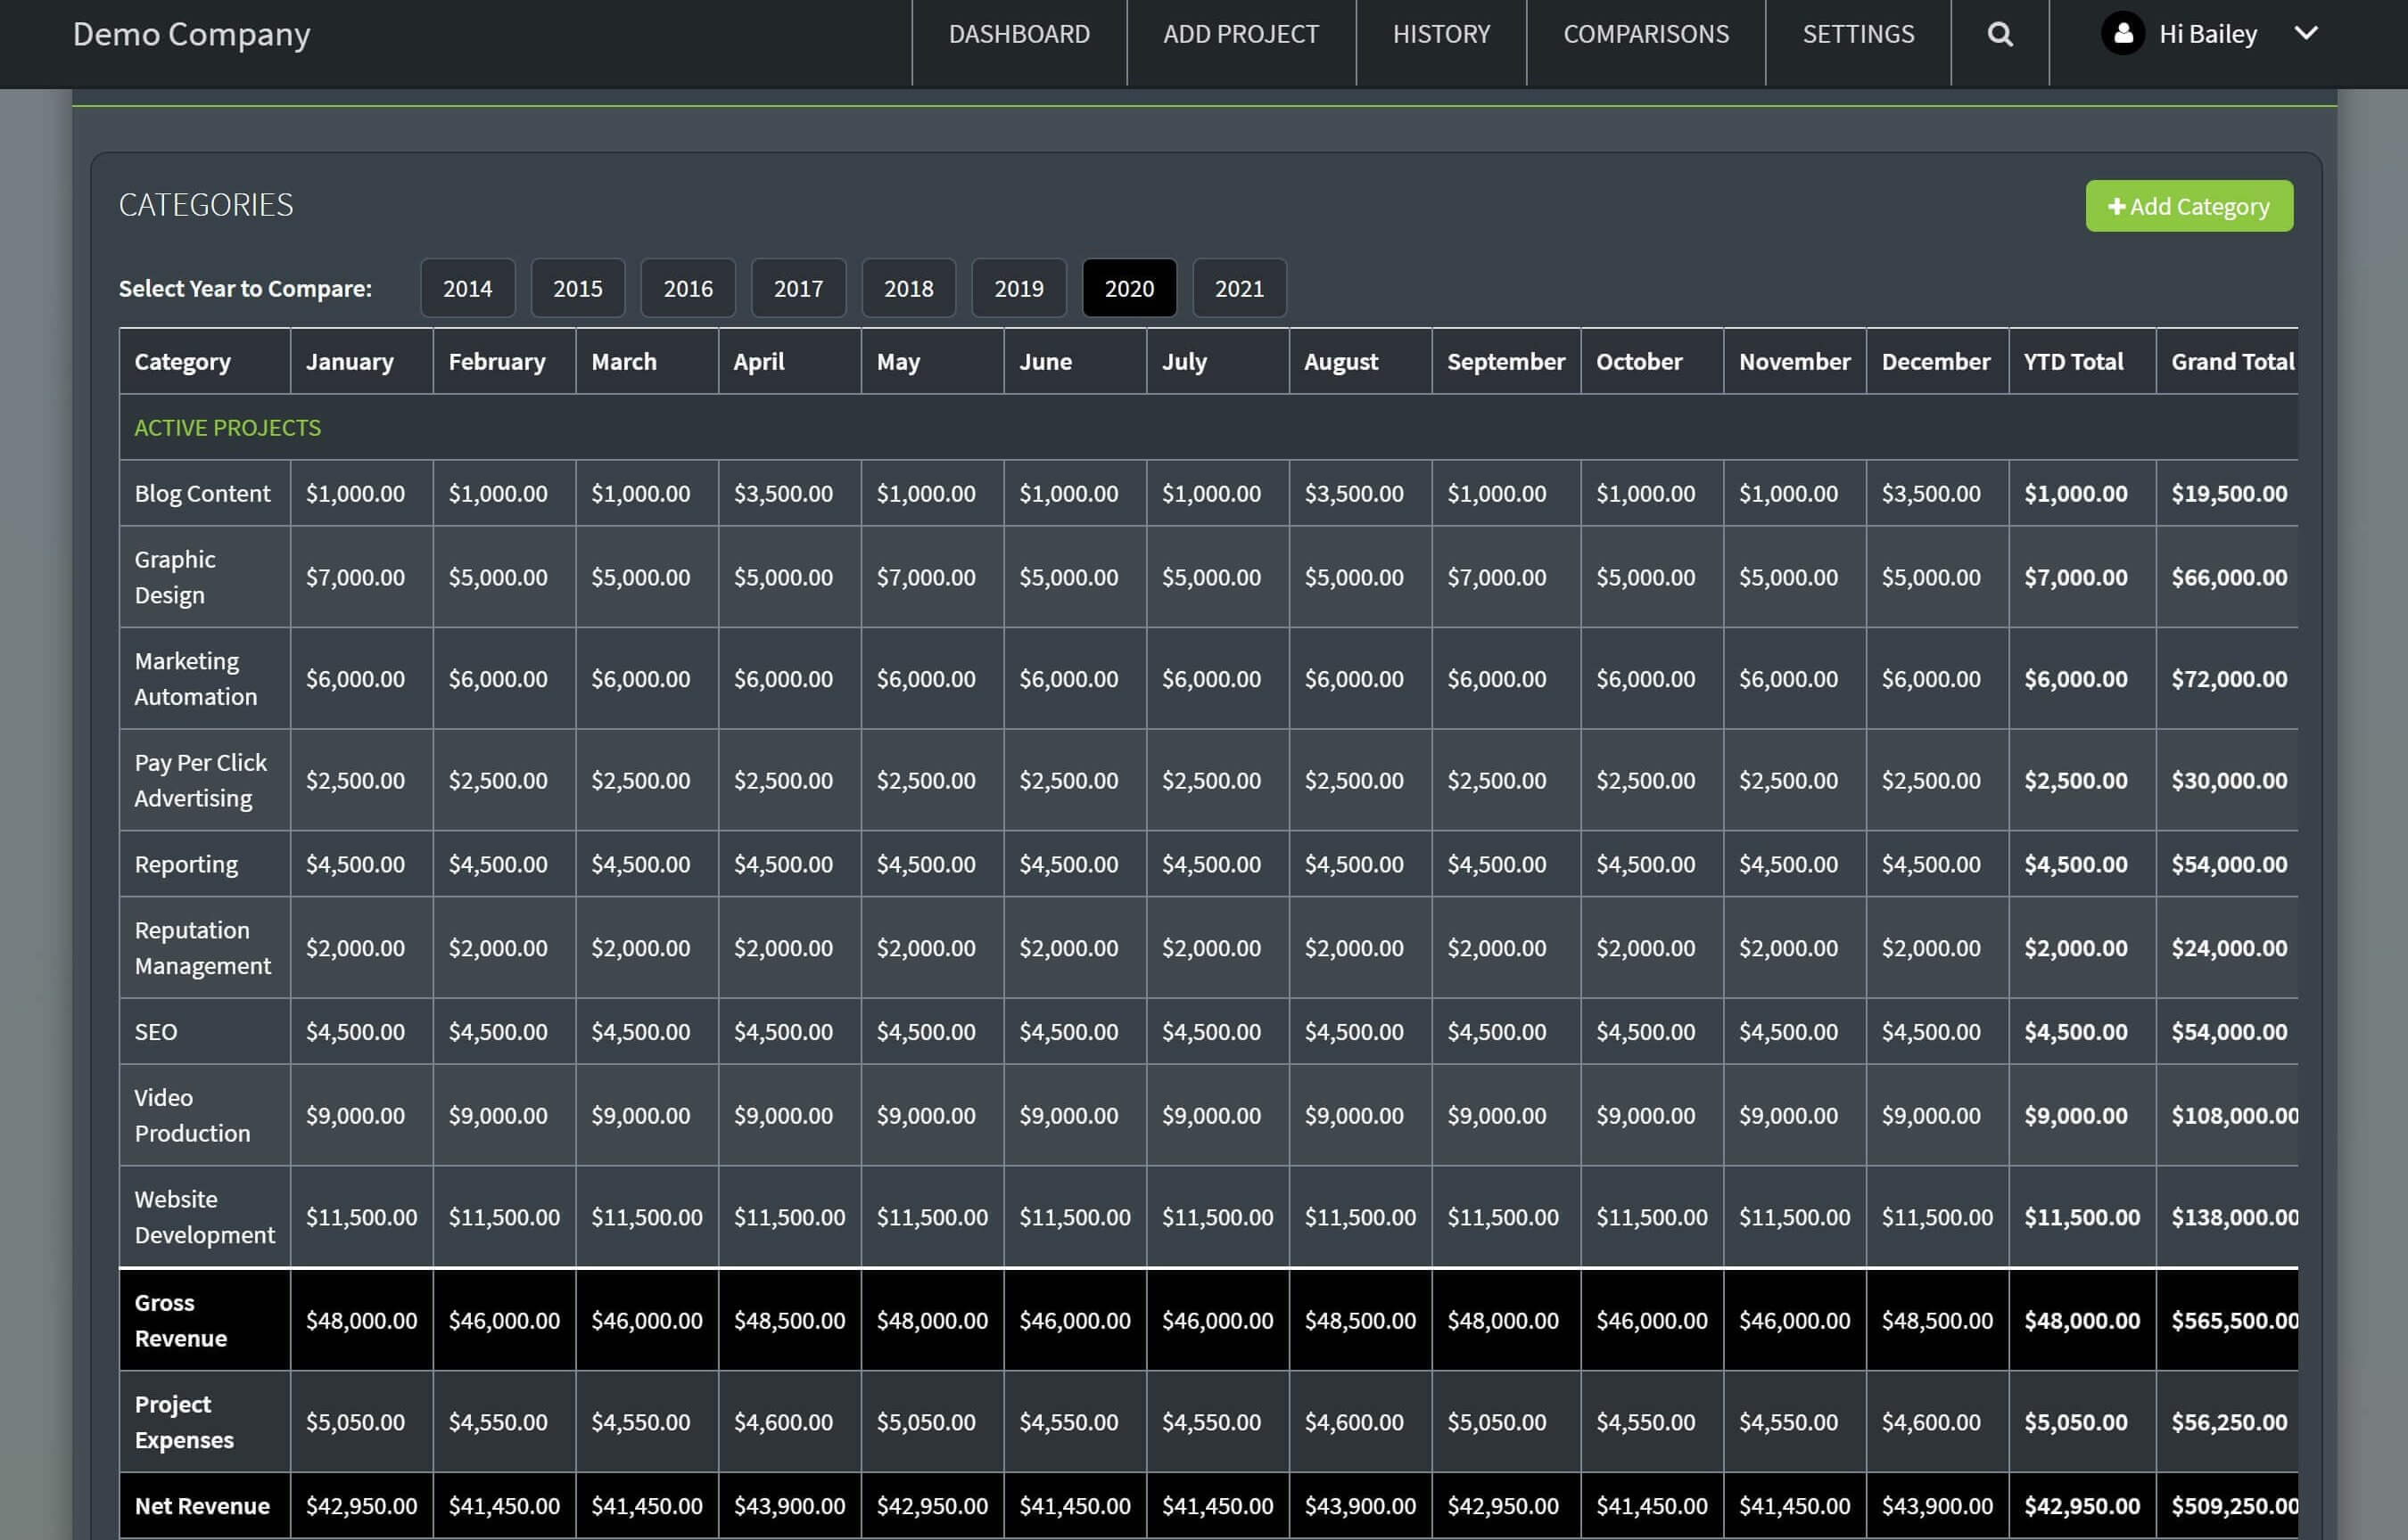
Task: Click Graphic Design grand total $66,000.00
Action: click(2228, 577)
